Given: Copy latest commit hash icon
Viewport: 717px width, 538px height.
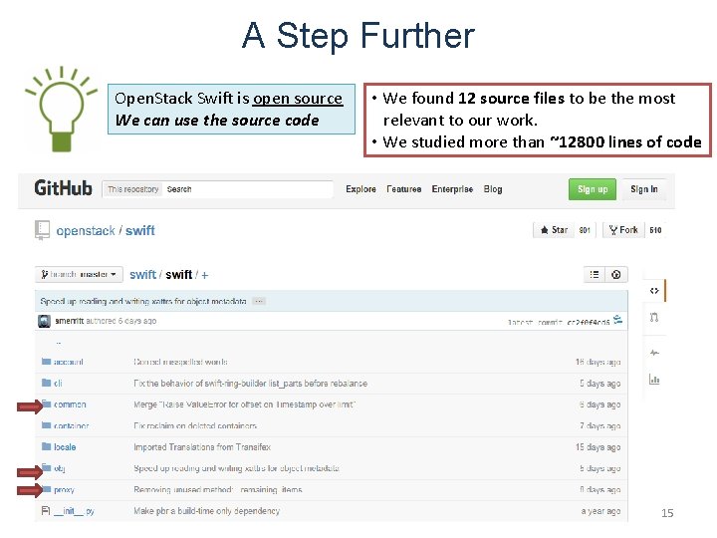Looking at the screenshot, I should pyautogui.click(x=618, y=320).
